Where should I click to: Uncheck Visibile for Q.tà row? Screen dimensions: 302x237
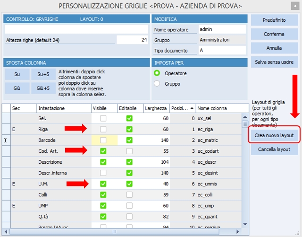point(103,217)
